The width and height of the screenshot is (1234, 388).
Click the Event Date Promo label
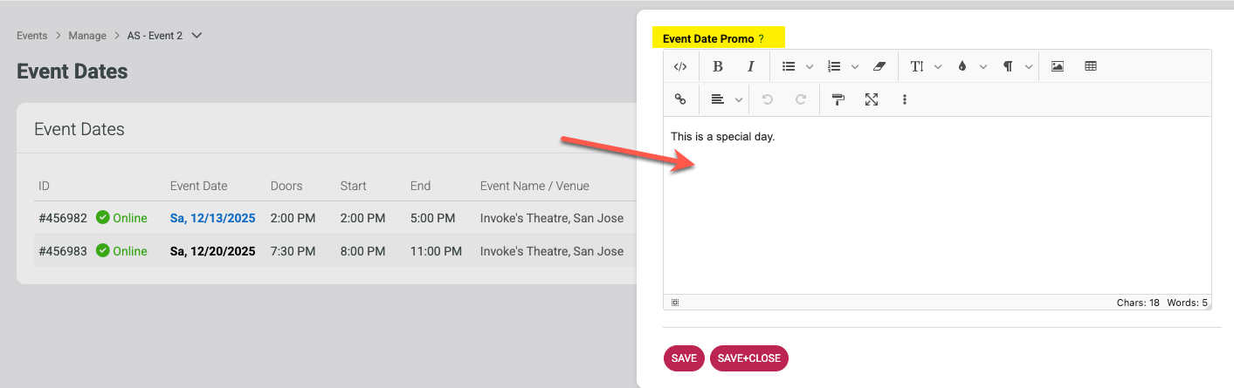(708, 39)
